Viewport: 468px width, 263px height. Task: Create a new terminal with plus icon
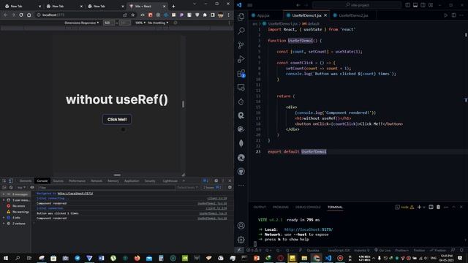click(419, 207)
